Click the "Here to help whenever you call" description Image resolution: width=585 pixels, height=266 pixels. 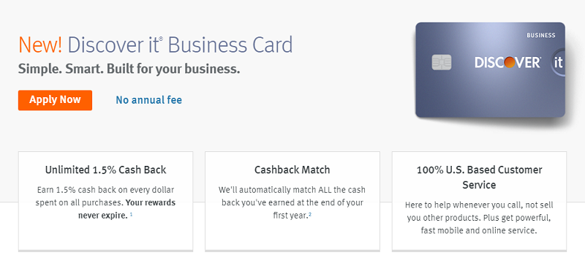(479, 218)
